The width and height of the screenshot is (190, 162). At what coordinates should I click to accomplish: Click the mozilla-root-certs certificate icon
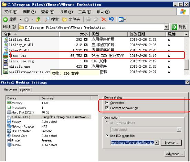click(6, 72)
